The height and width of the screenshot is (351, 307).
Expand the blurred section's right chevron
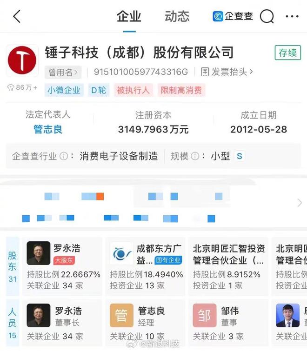[300, 203]
